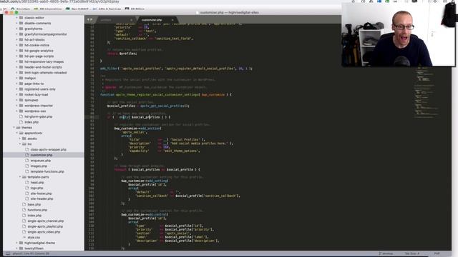Click the webcam video overlay of the presenter
The image size is (458, 257).
(398, 35)
